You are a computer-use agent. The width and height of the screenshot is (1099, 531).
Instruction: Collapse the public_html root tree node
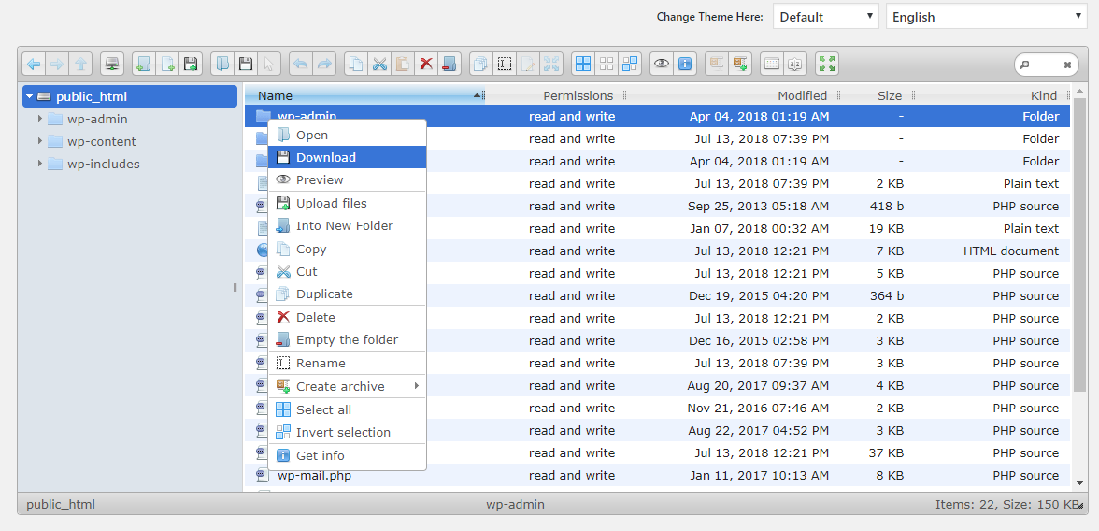click(30, 96)
